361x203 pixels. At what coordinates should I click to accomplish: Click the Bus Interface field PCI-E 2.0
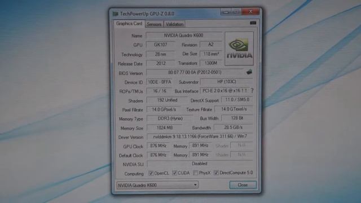(x=224, y=91)
